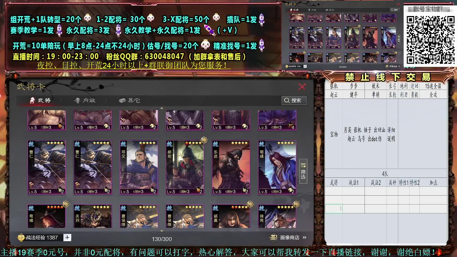Viewport: 457px width, 257px height.
Task: Click the 全攻 cell in spreadsheet
Action: pos(433,95)
